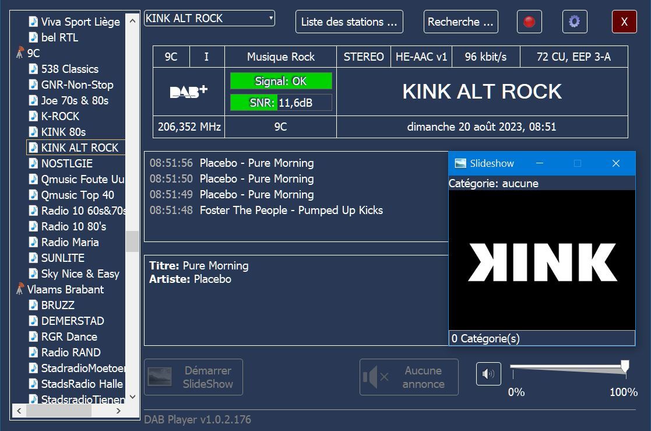The image size is (651, 431).
Task: Click the '72 CU, EEP 3-A' cell
Action: [573, 57]
